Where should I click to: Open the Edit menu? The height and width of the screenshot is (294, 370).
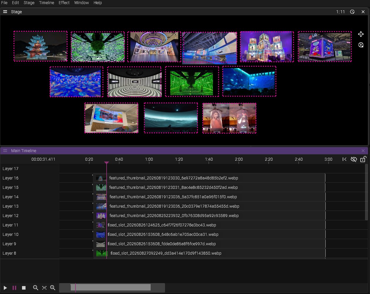16,3
